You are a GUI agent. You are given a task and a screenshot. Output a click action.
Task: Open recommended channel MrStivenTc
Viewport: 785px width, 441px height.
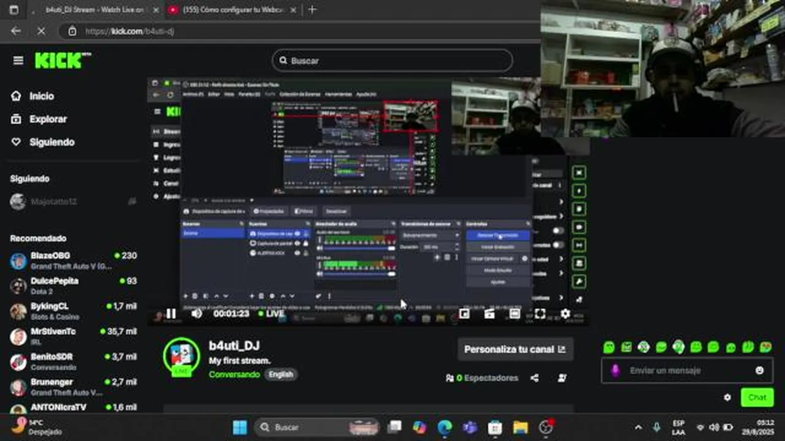(x=72, y=336)
